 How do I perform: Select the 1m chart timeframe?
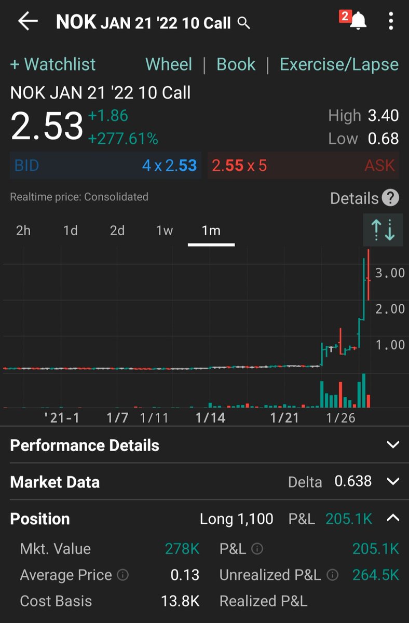pos(211,231)
